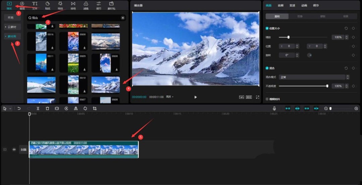Toggle the 混合 (Blend) checkbox
The height and width of the screenshot is (185, 362).
267,68
